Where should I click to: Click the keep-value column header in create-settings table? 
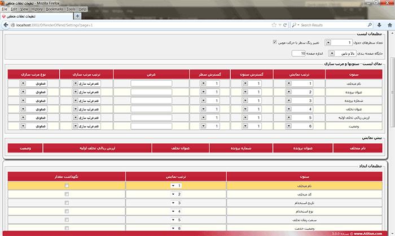click(67, 177)
